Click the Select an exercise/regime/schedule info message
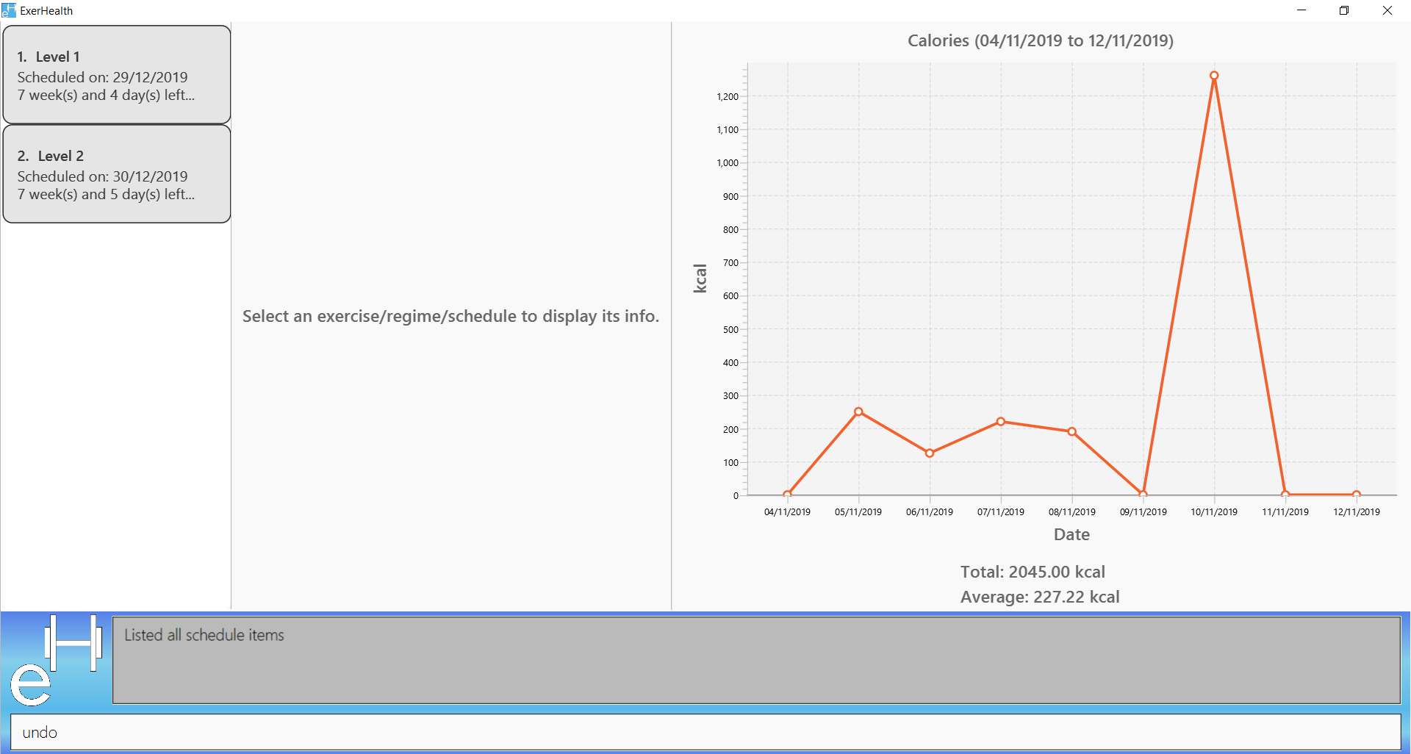This screenshot has width=1411, height=754. click(451, 316)
